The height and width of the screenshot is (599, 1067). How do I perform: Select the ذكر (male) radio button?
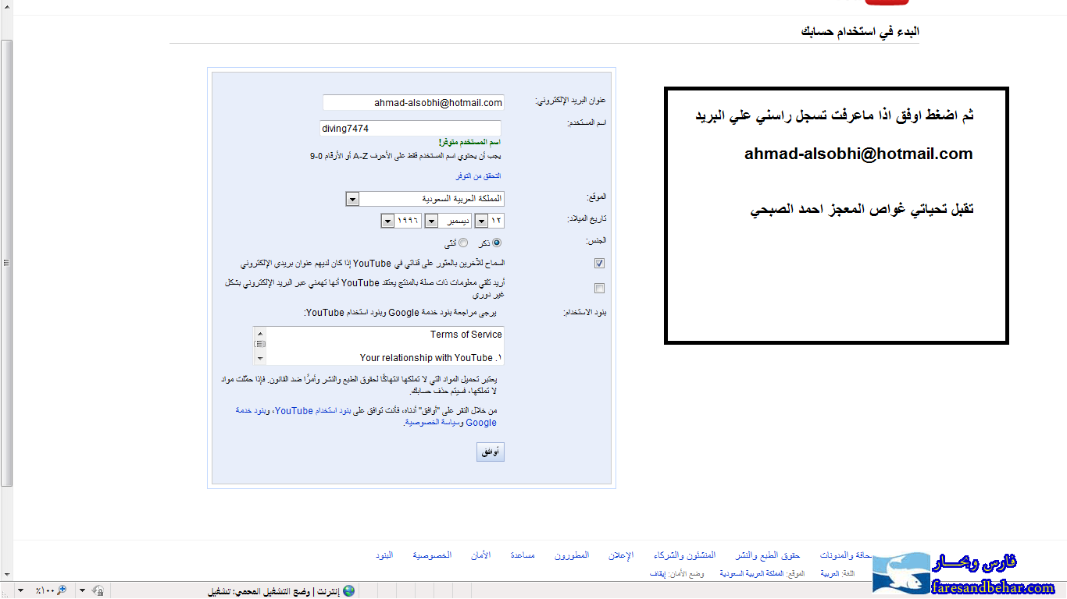(497, 243)
